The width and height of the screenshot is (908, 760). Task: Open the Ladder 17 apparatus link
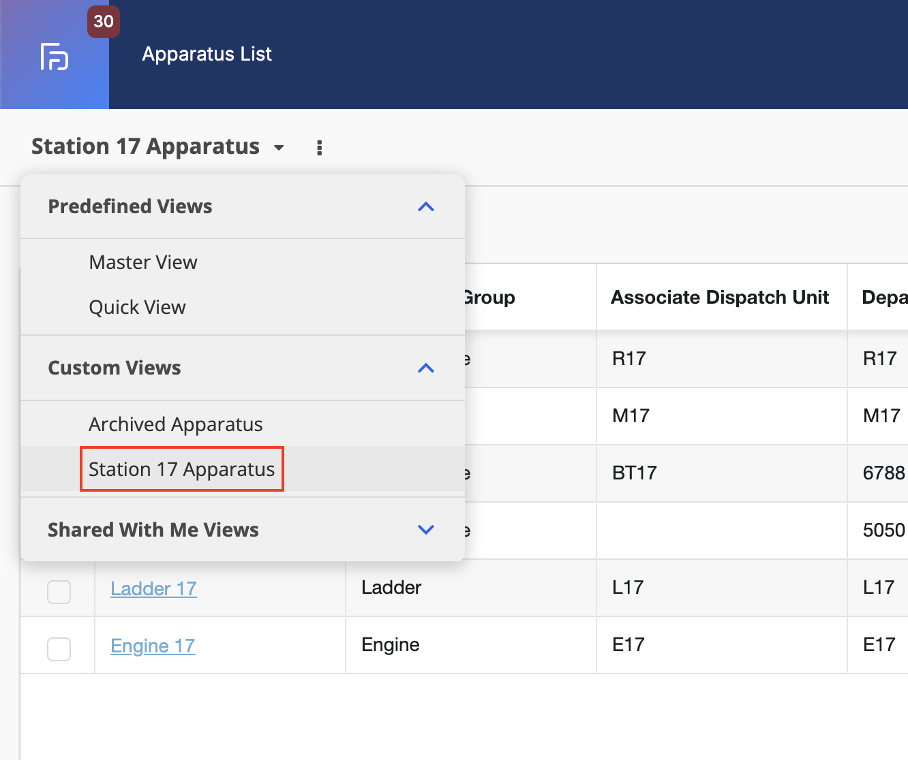pyautogui.click(x=153, y=588)
